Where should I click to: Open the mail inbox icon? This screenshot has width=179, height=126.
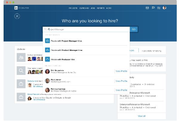click(x=147, y=8)
